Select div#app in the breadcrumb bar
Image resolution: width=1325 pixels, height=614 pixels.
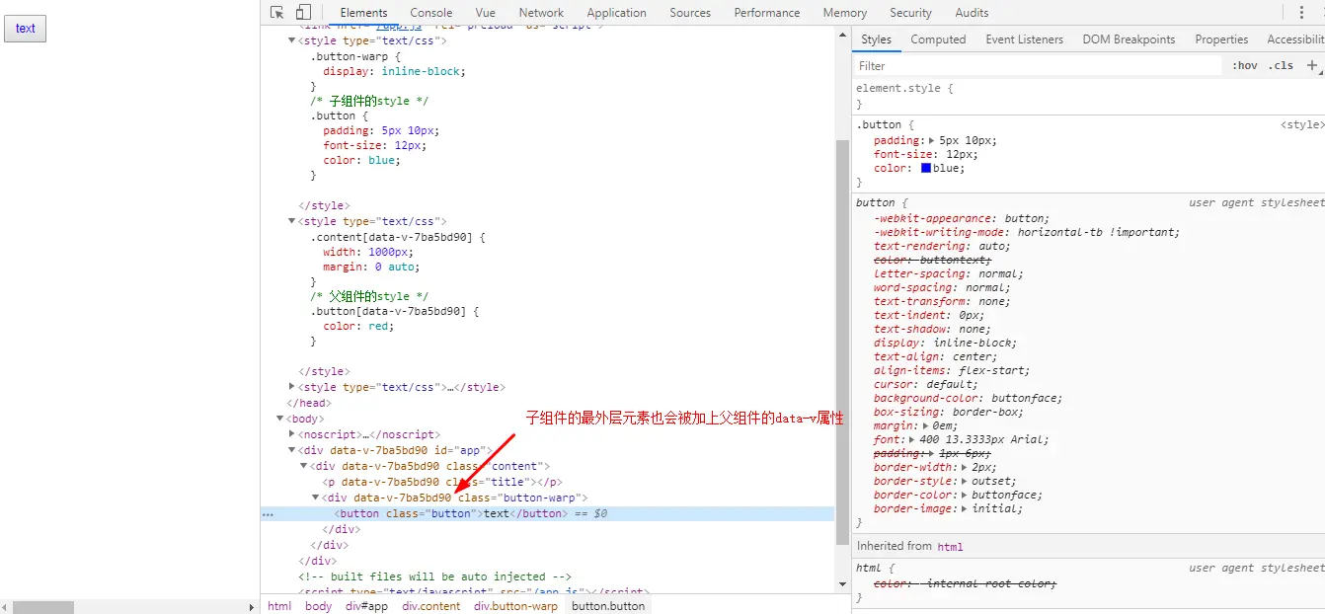coord(366,606)
